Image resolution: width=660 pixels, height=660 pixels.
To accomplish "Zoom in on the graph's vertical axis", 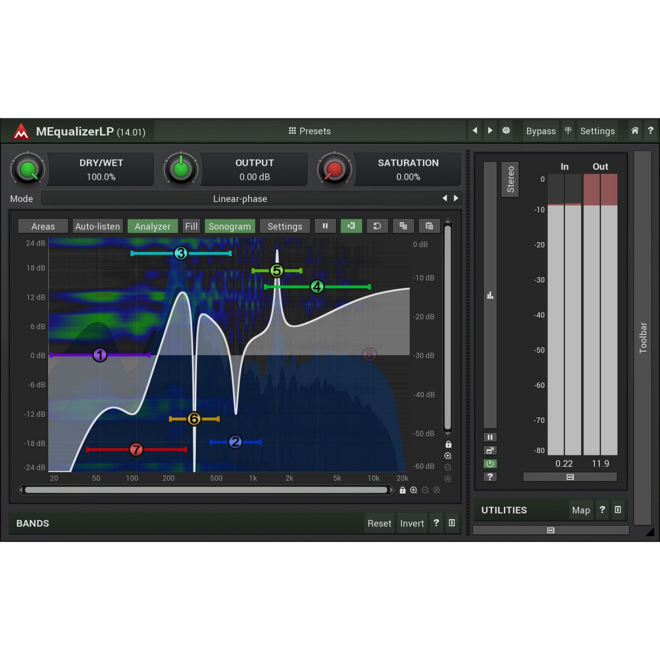I will click(x=448, y=456).
